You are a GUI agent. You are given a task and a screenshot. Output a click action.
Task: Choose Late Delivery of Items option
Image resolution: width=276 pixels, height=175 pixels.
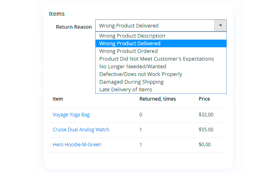pyautogui.click(x=125, y=90)
